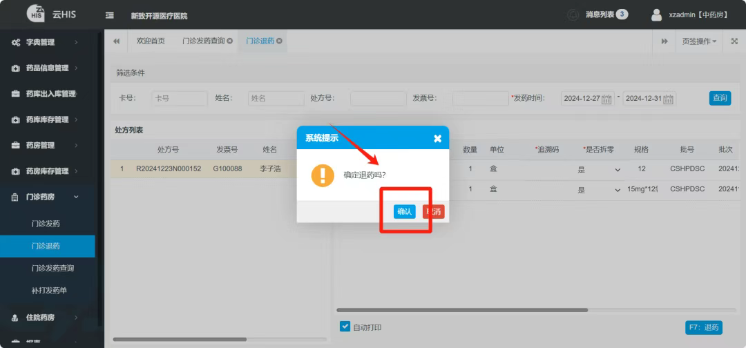Click the 姓名 input field
Viewport: 746px width, 348px height.
(276, 99)
